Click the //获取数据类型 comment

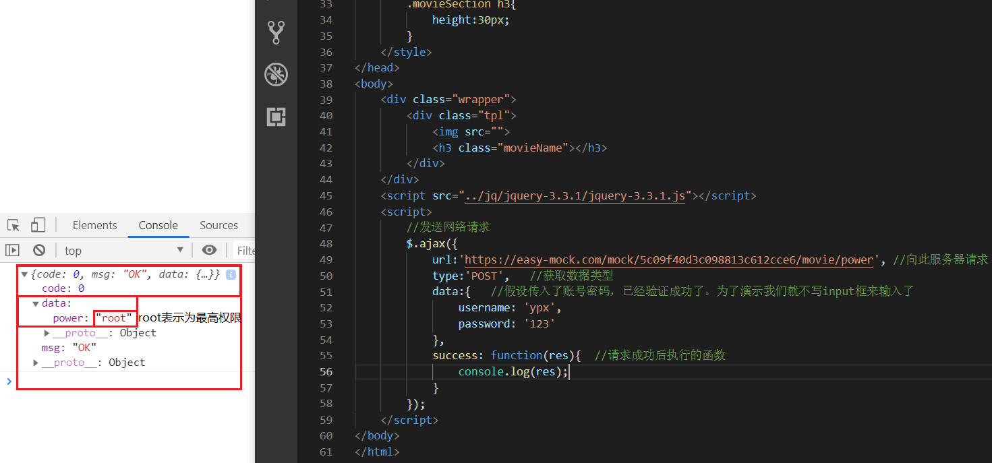point(571,276)
